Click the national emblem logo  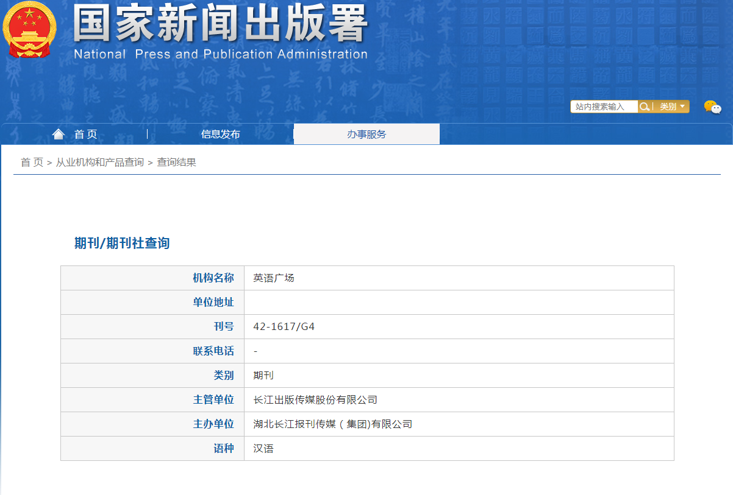[29, 29]
